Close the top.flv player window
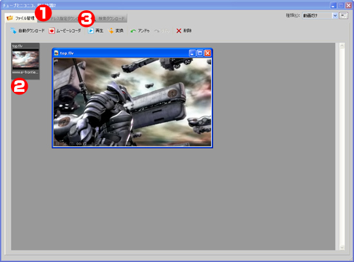354x262 pixels. [207, 53]
